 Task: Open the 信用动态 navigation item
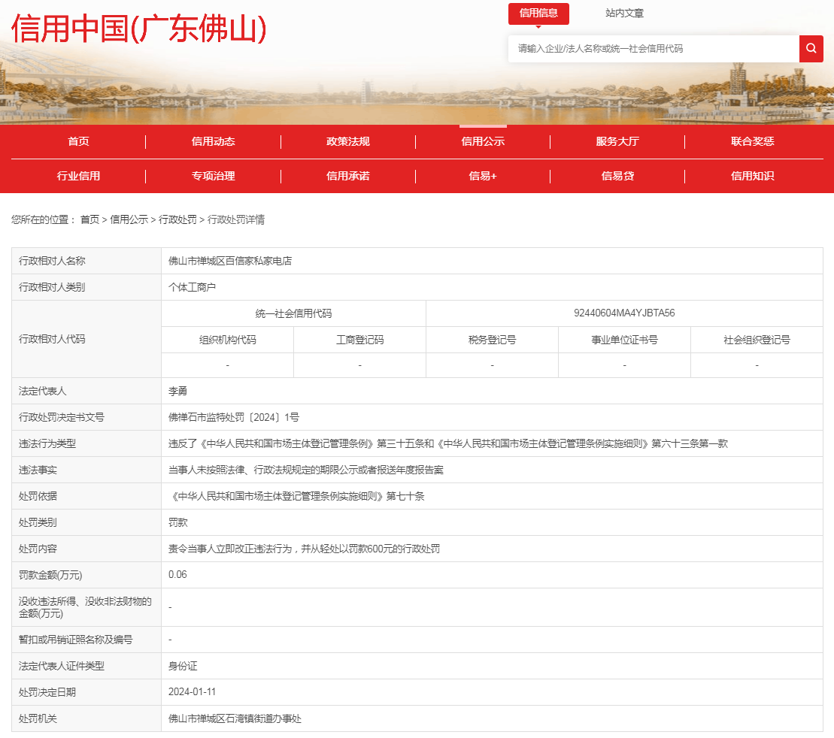(x=213, y=141)
